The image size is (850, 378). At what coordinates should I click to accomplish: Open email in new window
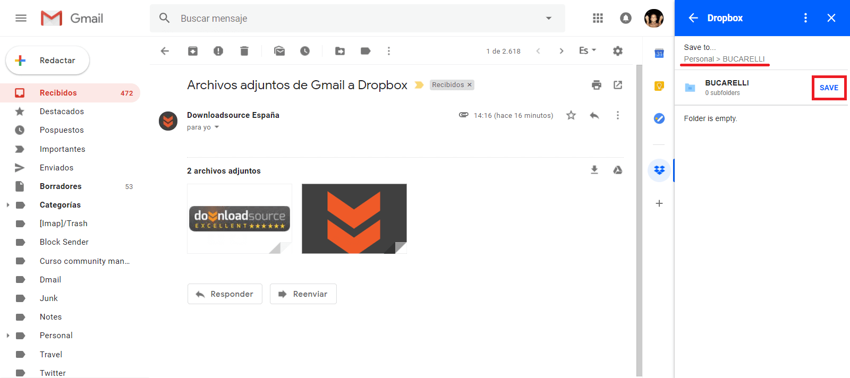tap(618, 85)
